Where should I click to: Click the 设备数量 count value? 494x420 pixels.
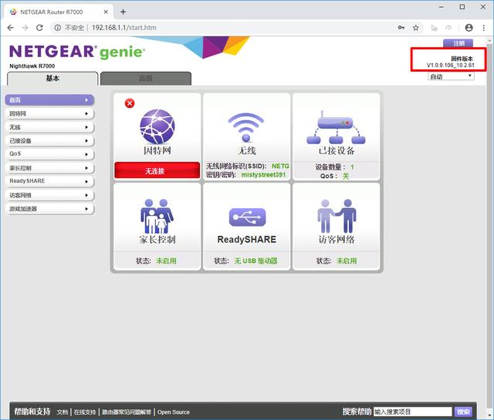352,167
